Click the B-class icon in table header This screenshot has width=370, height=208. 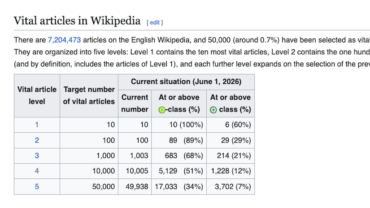[x=162, y=110]
